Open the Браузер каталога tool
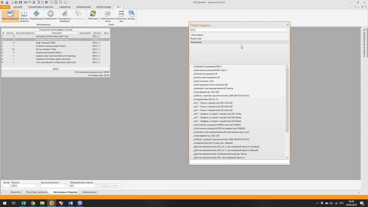 point(24,16)
